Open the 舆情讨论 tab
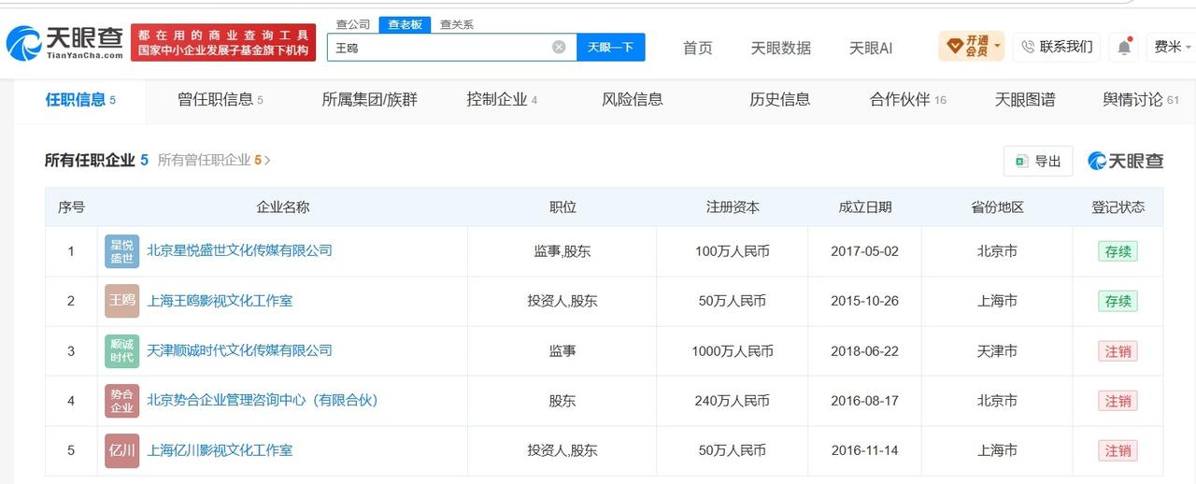 coord(1141,100)
